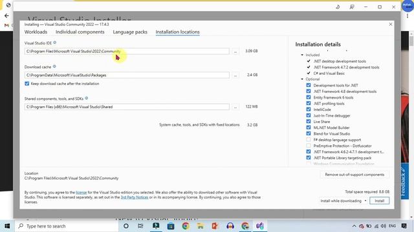Browse for Shared components location
This screenshot has width=414, height=232.
235,107
